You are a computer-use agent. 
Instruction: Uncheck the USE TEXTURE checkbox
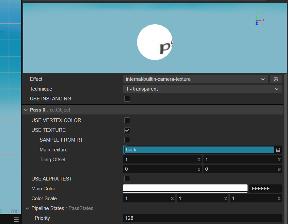(x=127, y=130)
